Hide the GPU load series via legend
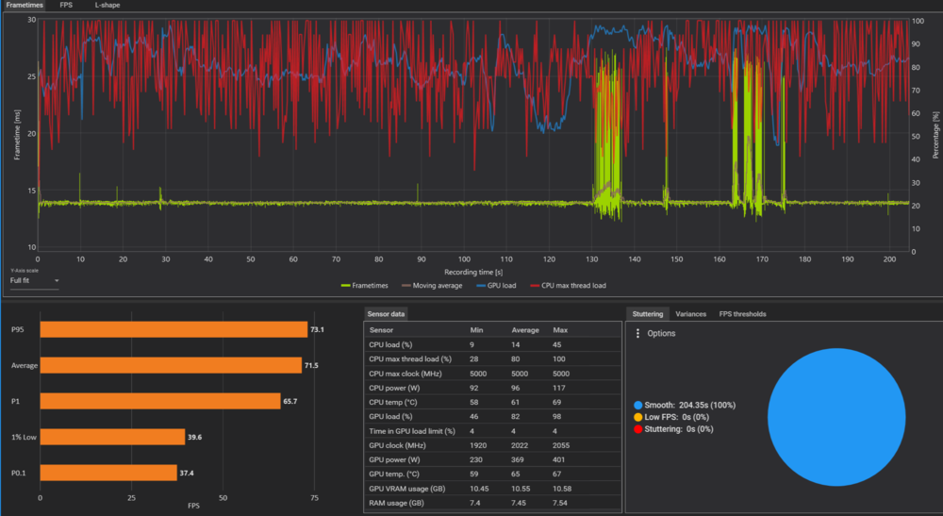The width and height of the screenshot is (943, 516). click(x=499, y=285)
